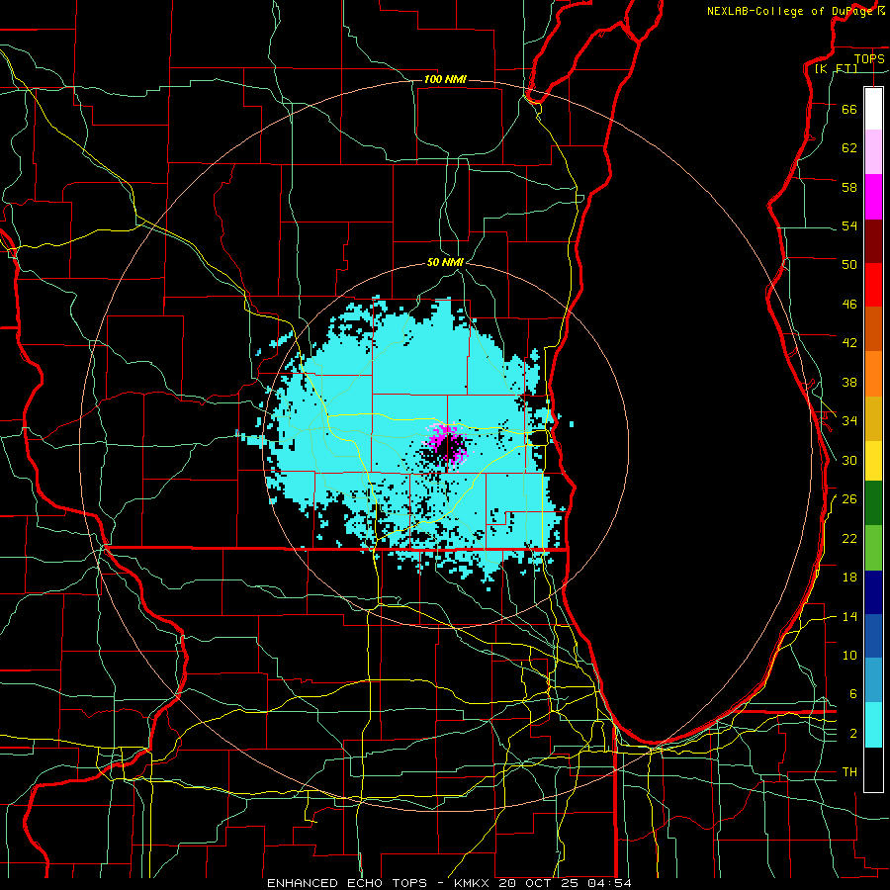Click the '14' legend value

(x=849, y=617)
